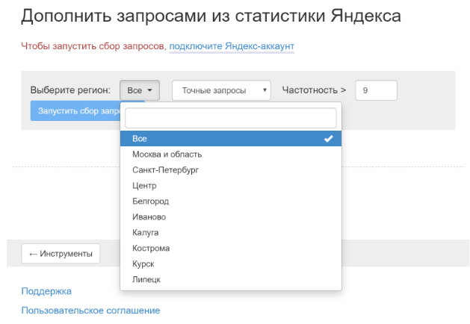
Task: Focus the region search box in dropdown
Action: coord(231,118)
